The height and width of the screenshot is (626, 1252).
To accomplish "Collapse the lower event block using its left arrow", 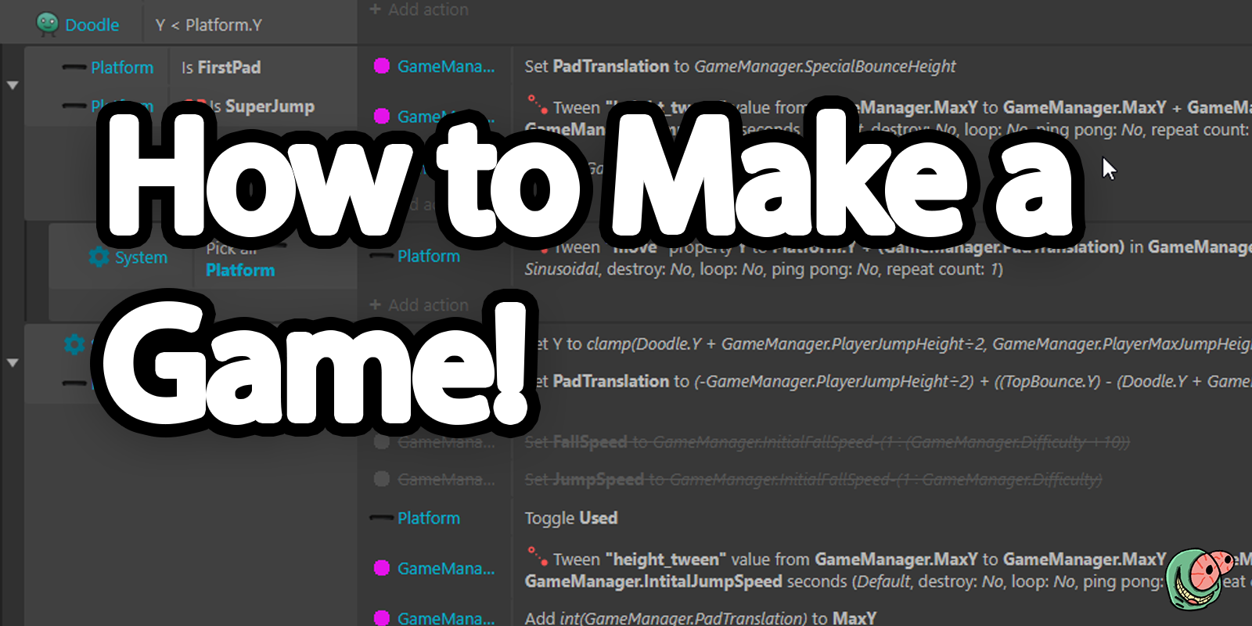I will pyautogui.click(x=13, y=363).
